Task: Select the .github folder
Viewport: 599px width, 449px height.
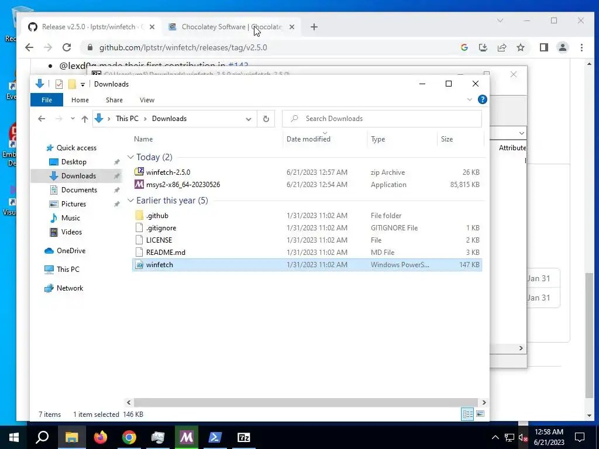Action: click(x=307, y=216)
